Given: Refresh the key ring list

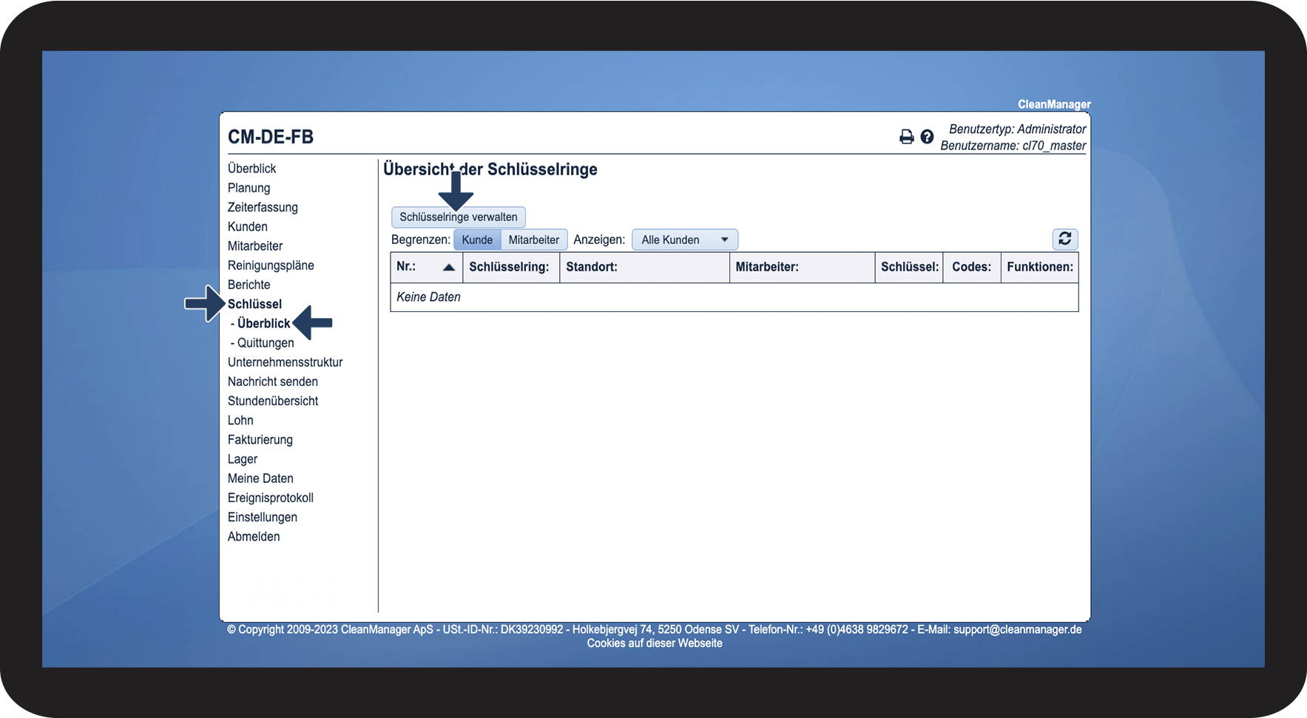Looking at the screenshot, I should pos(1065,239).
